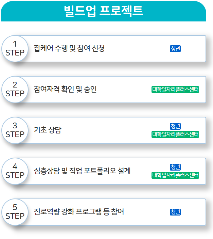Click the green 대학일자리플러스센터 tag in step 3

(x=175, y=134)
